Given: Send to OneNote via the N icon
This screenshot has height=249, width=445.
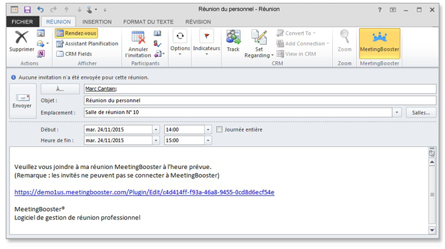Looking at the screenshot, I should 41,53.
